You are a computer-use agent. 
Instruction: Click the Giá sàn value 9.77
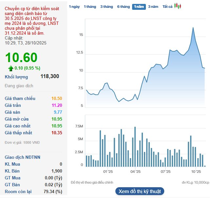pyautogui.click(x=58, y=112)
